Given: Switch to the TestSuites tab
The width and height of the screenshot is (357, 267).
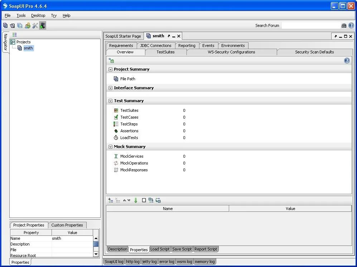Looking at the screenshot, I should [x=165, y=52].
